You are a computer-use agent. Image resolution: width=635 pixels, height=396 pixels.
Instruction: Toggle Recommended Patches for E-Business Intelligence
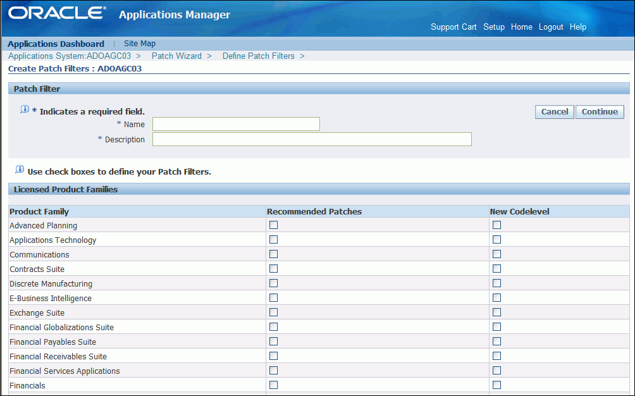coord(274,298)
